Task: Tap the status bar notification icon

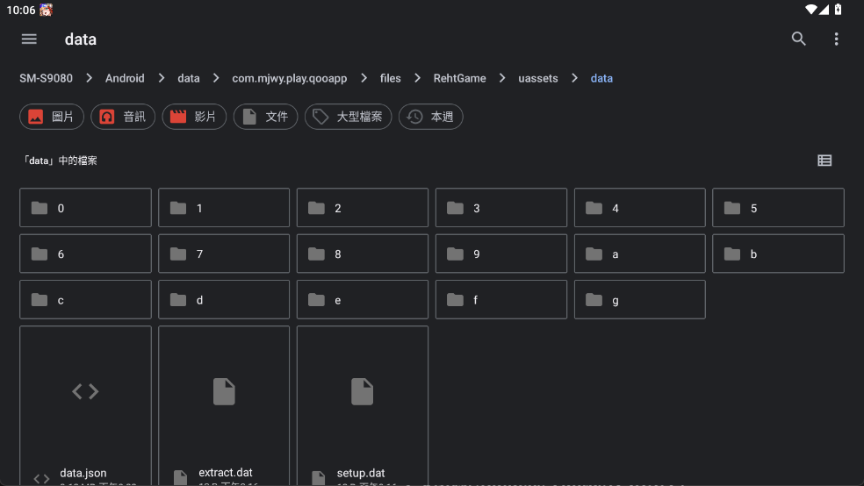Action: (46, 10)
